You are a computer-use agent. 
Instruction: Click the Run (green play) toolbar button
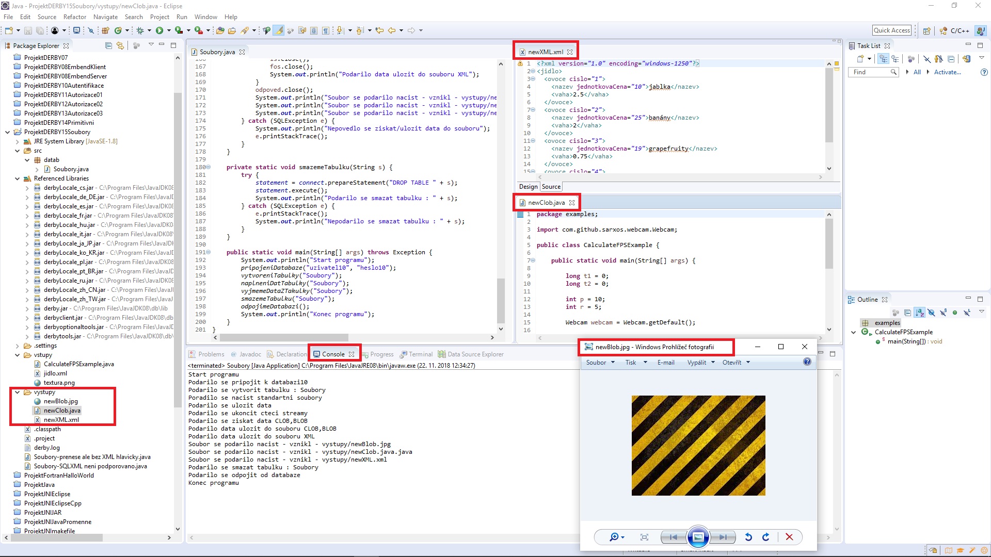pyautogui.click(x=159, y=30)
